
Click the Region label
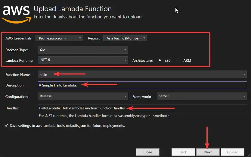click(94, 38)
